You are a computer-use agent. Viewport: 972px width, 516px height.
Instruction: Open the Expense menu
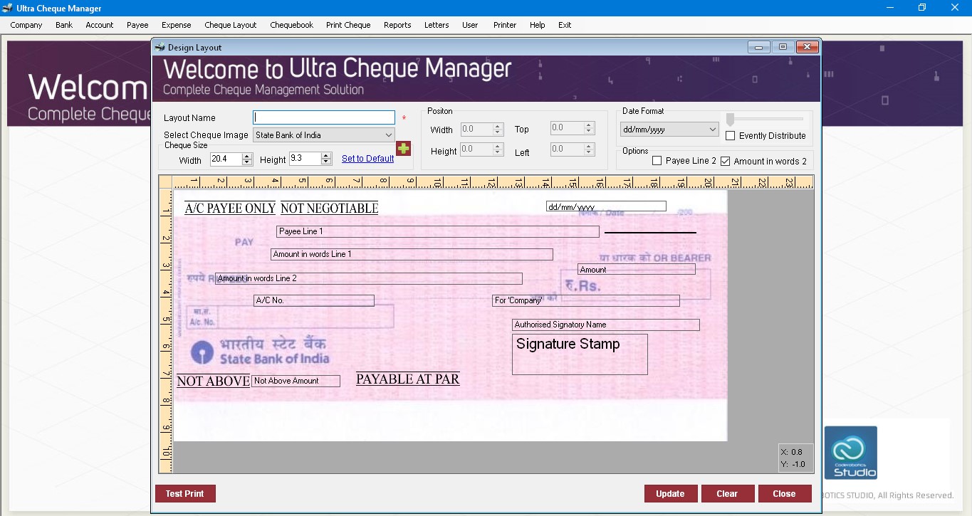(x=177, y=25)
